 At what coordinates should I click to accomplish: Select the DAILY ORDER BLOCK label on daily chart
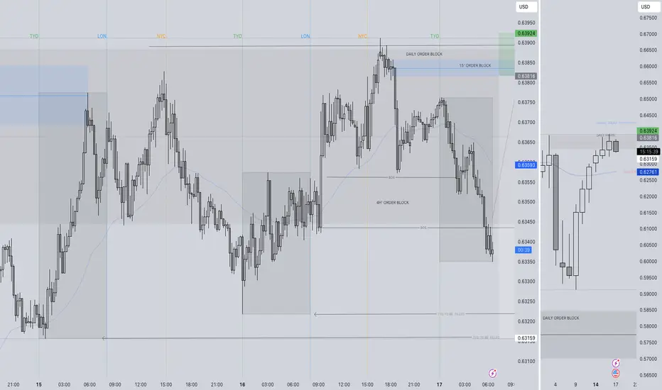click(x=560, y=318)
